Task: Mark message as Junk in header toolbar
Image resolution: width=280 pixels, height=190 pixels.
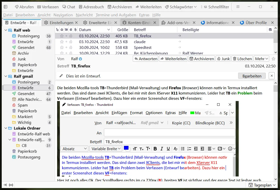Action: [x=223, y=59]
